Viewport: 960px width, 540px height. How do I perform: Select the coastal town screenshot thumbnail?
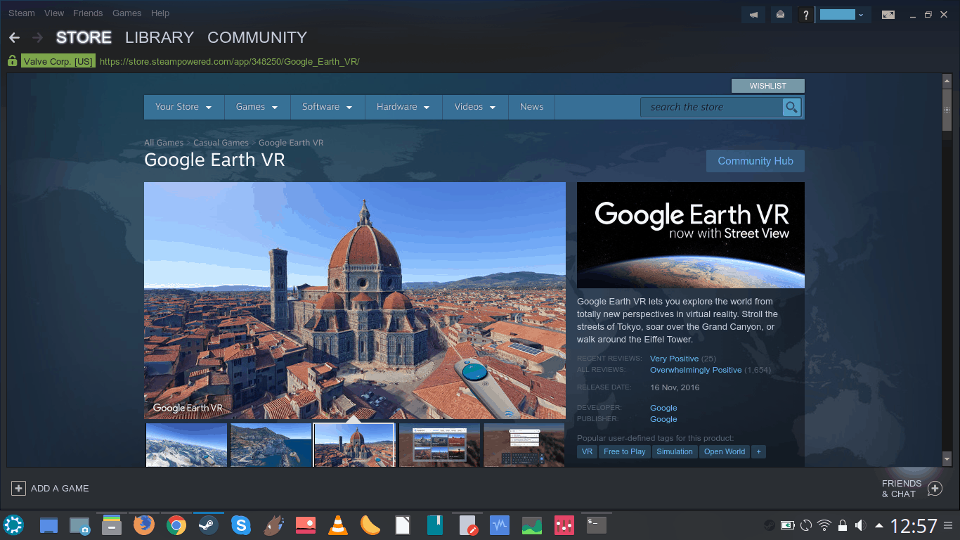(x=271, y=444)
